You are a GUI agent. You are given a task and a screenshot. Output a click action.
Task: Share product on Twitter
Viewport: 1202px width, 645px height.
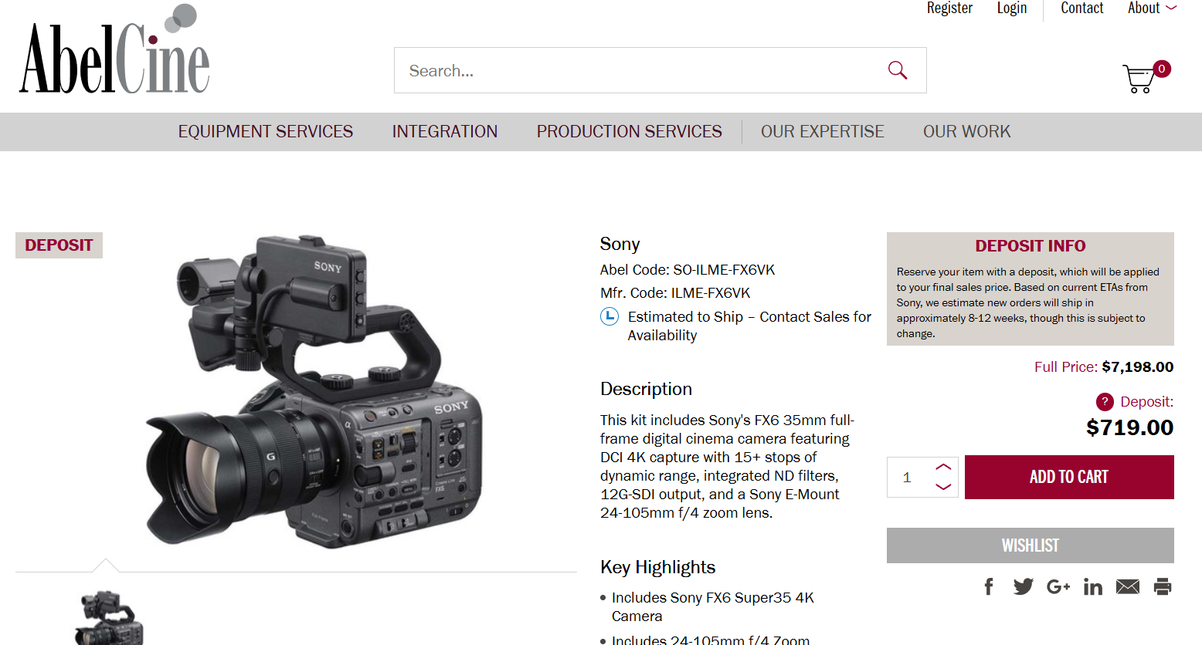1023,587
